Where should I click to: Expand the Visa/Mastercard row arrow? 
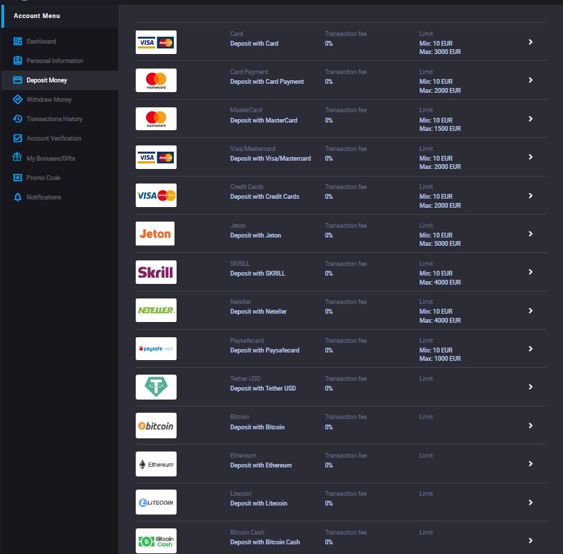[530, 157]
